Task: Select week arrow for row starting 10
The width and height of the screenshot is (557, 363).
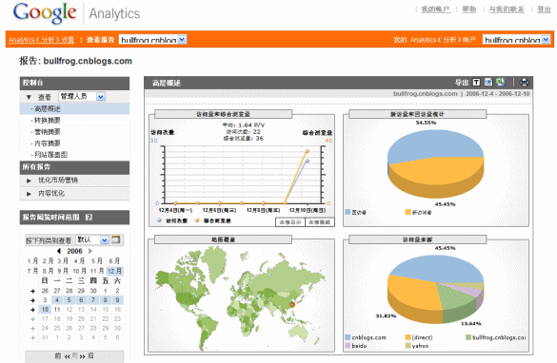Action: click(32, 310)
